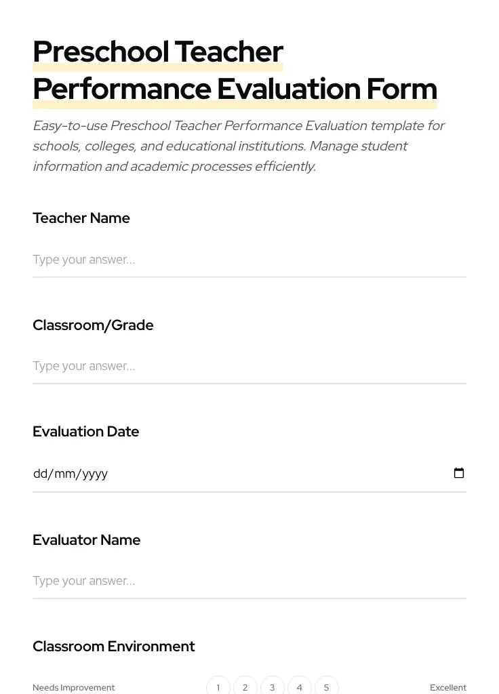Image resolution: width=499 pixels, height=694 pixels.
Task: Pick rating 4 on the scale
Action: (x=299, y=687)
